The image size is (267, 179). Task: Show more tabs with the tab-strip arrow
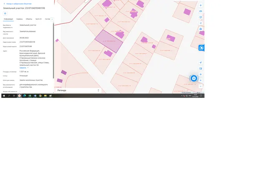point(52,19)
